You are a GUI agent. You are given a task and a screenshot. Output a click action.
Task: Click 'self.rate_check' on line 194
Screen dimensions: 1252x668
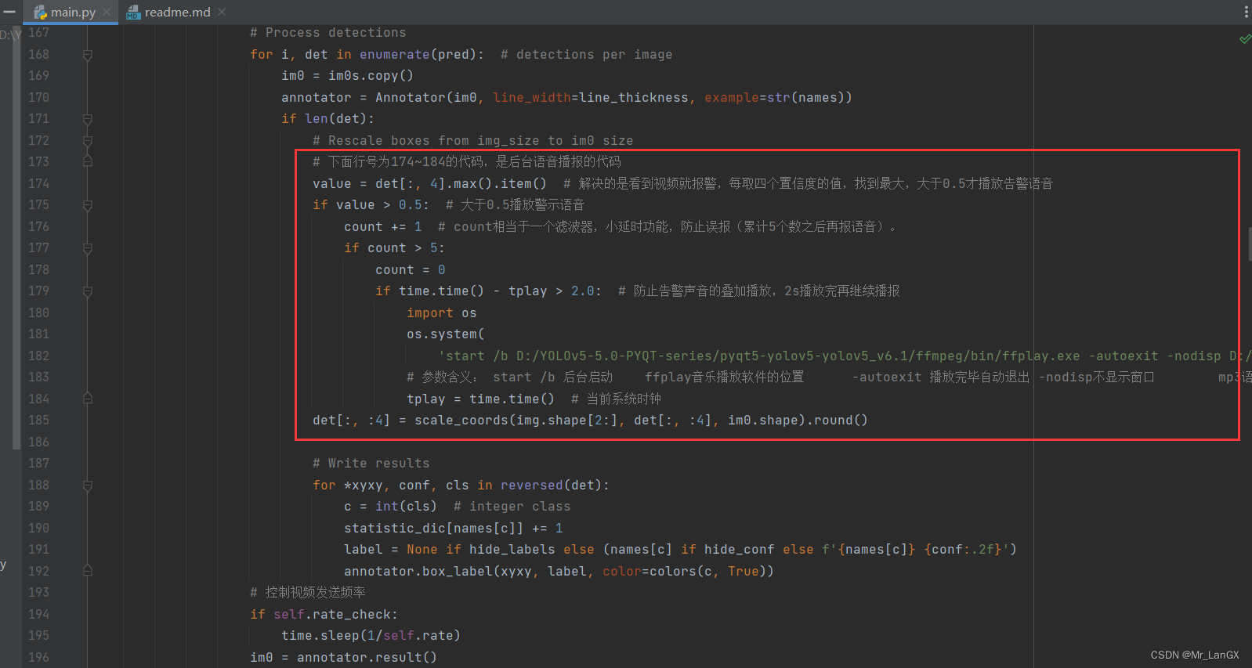332,615
